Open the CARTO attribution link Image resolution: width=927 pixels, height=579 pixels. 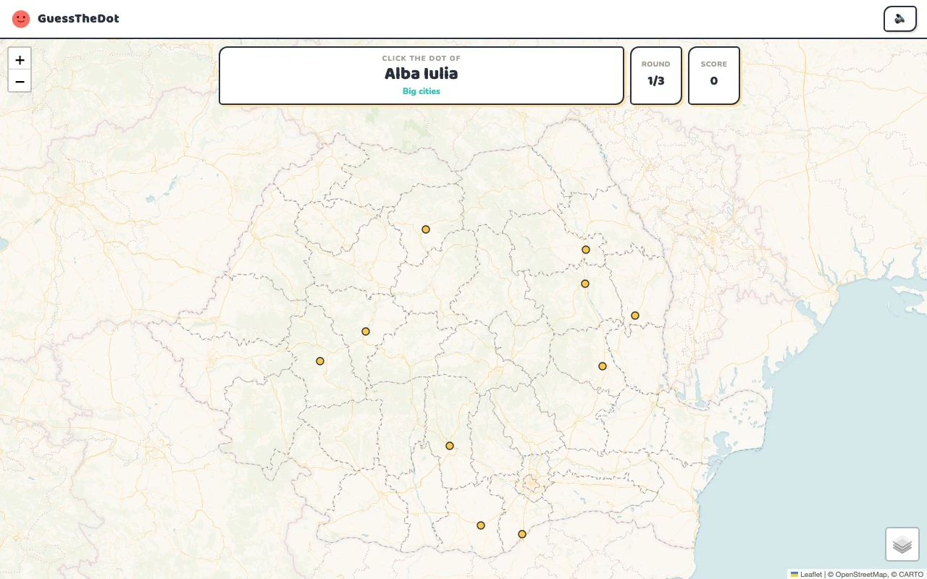point(911,575)
